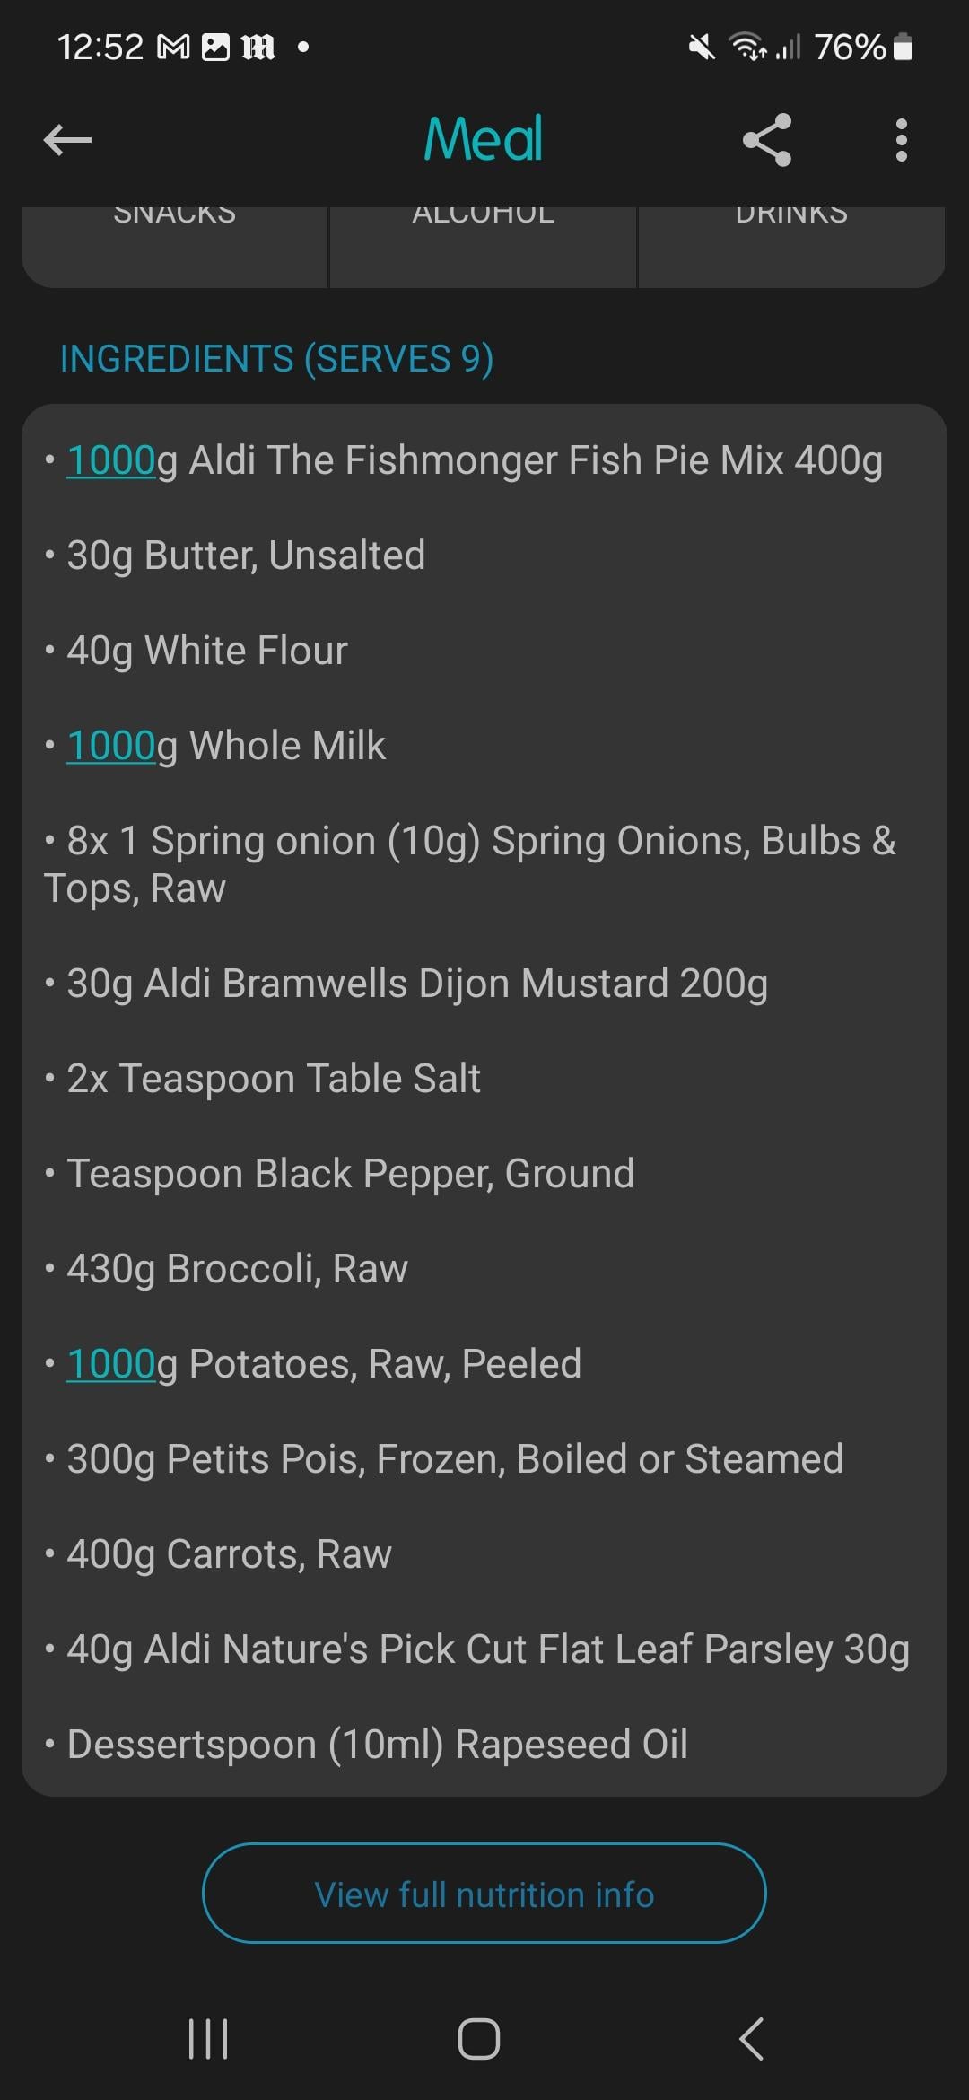Tap the battery status icon
This screenshot has width=969, height=2100.
point(904,47)
